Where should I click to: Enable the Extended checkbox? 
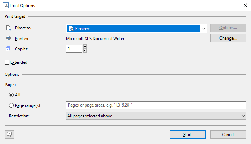[7, 62]
